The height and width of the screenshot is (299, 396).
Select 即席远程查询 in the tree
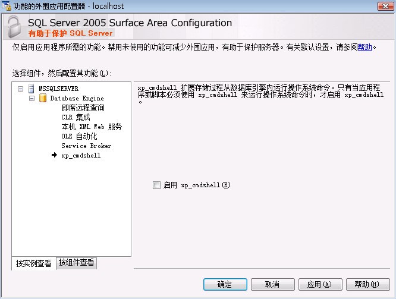click(83, 108)
